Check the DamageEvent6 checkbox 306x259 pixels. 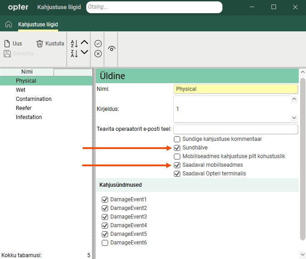(x=105, y=243)
